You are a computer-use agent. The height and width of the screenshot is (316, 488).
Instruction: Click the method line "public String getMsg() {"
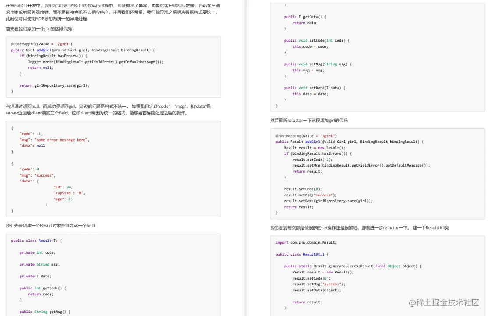coord(45,312)
